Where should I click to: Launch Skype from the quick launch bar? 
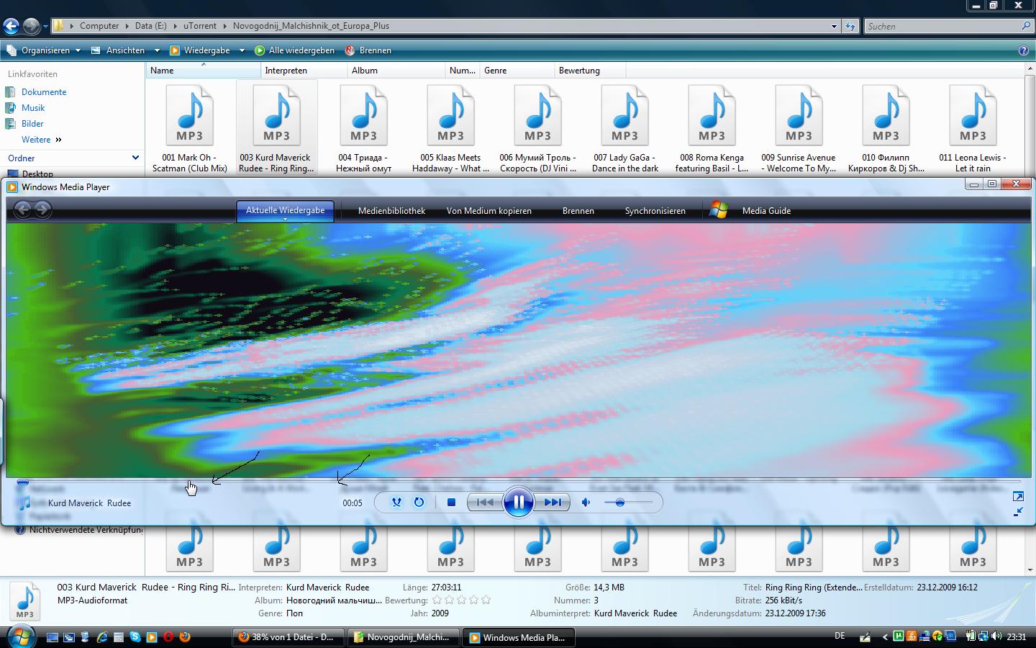pyautogui.click(x=135, y=637)
